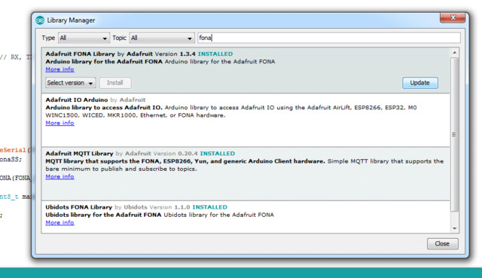Open the Type dropdown
Viewport: 482px width, 278px height.
(84, 38)
